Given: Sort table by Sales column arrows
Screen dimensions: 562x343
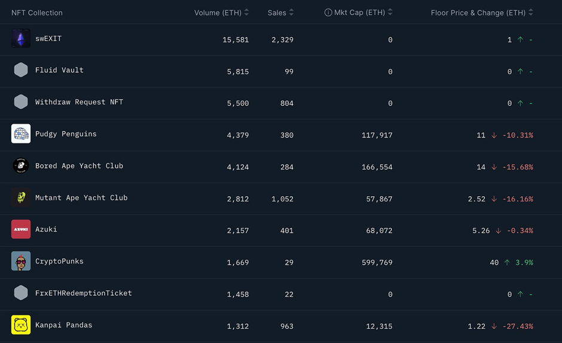Looking at the screenshot, I should point(291,13).
